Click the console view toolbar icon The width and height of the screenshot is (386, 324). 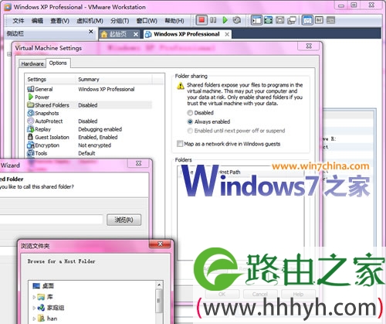point(307,20)
